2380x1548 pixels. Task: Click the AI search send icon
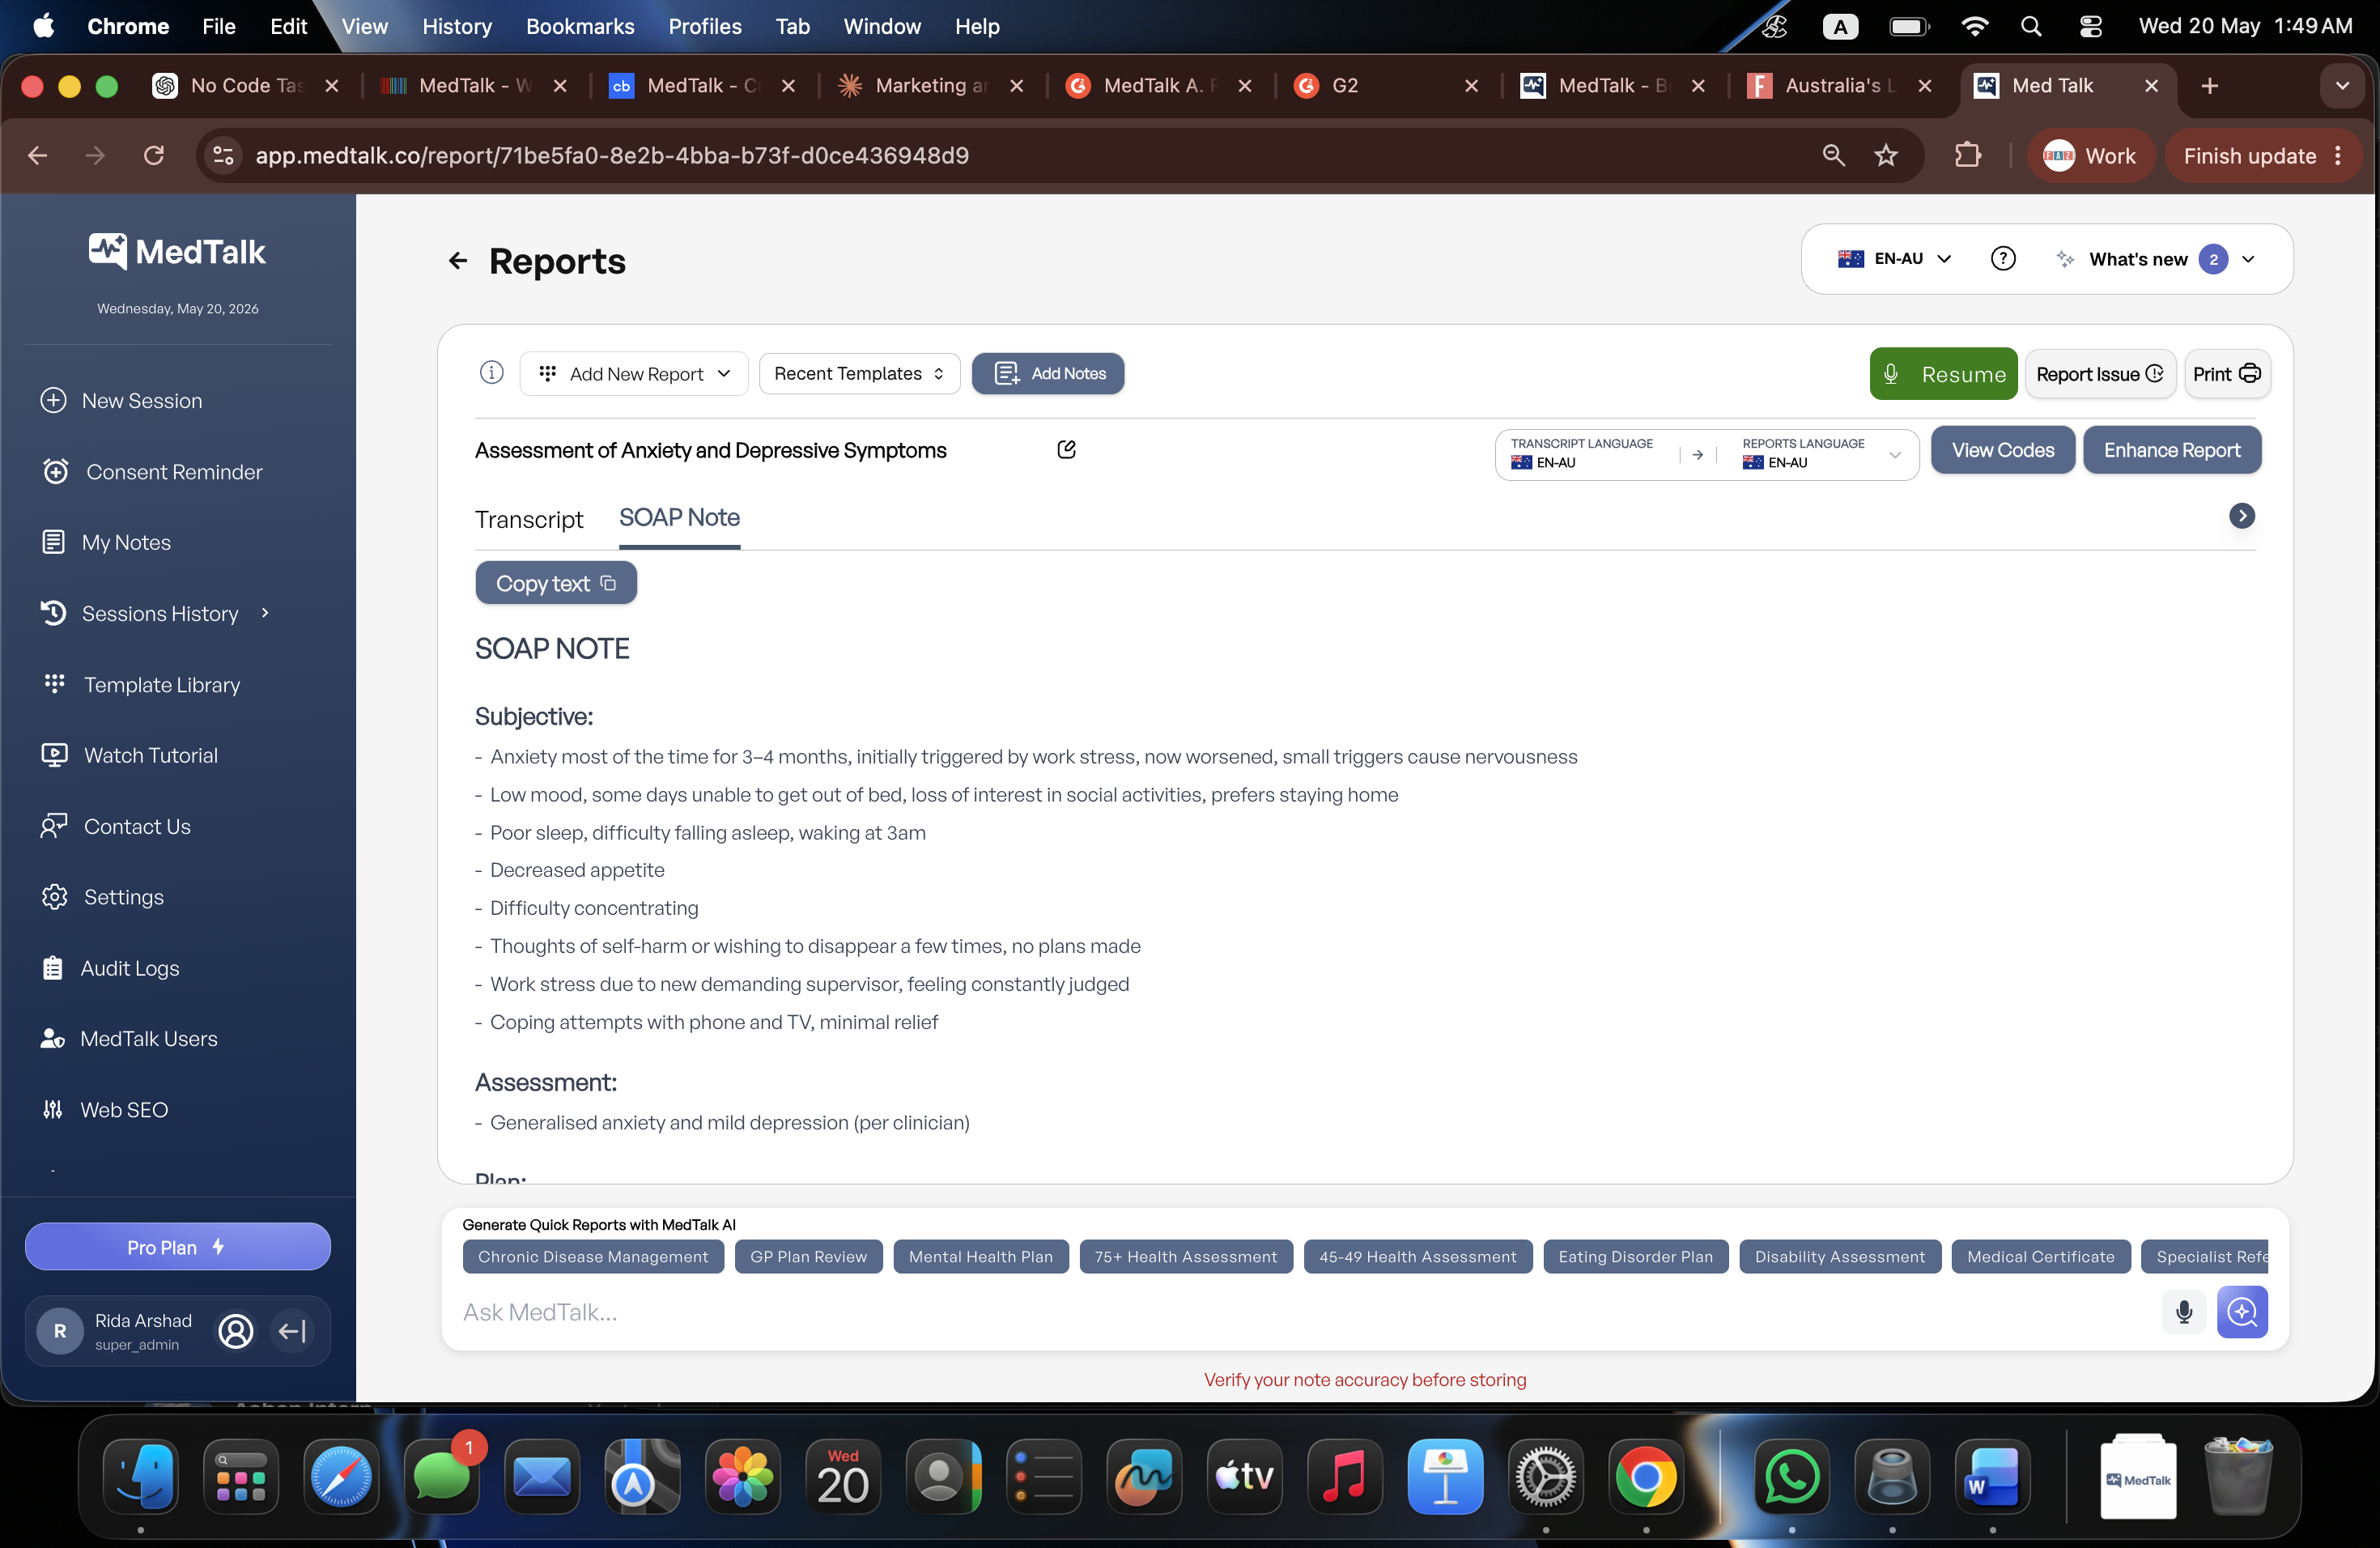pos(2242,1311)
